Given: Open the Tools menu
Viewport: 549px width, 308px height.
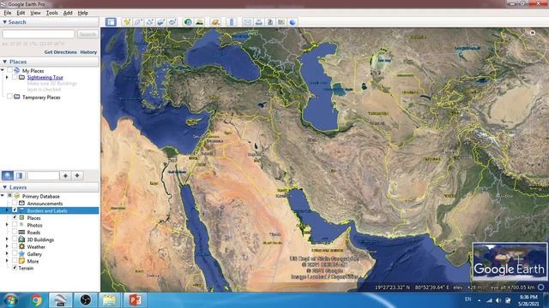Looking at the screenshot, I should [x=51, y=13].
